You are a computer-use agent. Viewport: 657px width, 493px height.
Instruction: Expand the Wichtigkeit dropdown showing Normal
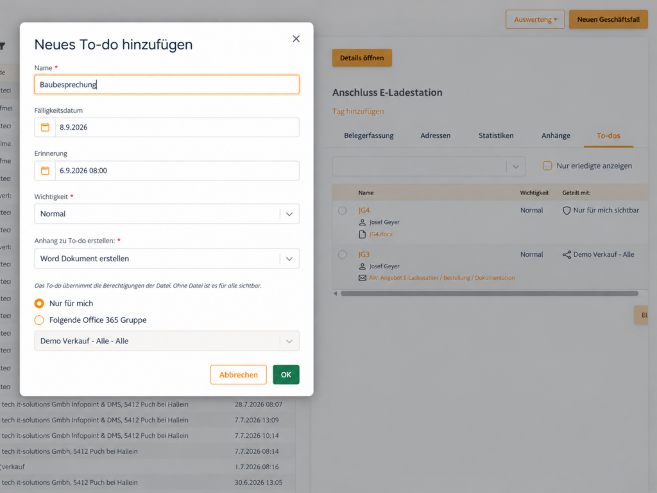(x=167, y=214)
